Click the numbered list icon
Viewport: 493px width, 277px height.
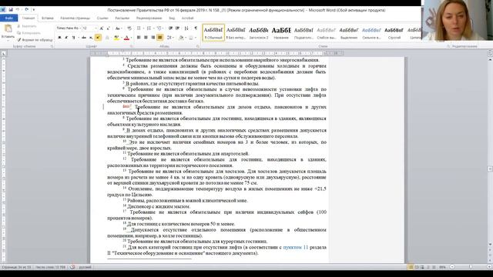click(x=149, y=28)
